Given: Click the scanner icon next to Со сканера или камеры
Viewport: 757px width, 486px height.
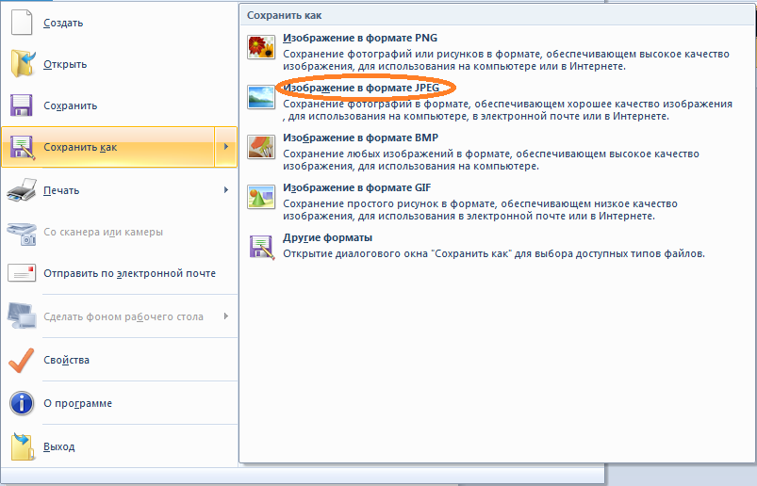Looking at the screenshot, I should (x=22, y=234).
